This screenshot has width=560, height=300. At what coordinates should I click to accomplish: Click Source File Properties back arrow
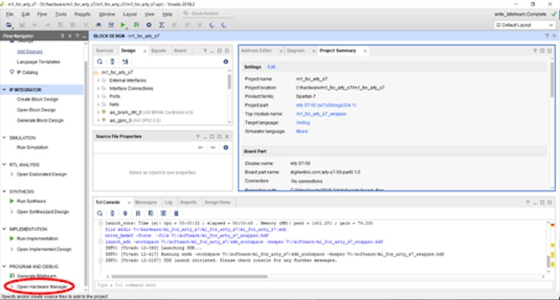tap(201, 147)
